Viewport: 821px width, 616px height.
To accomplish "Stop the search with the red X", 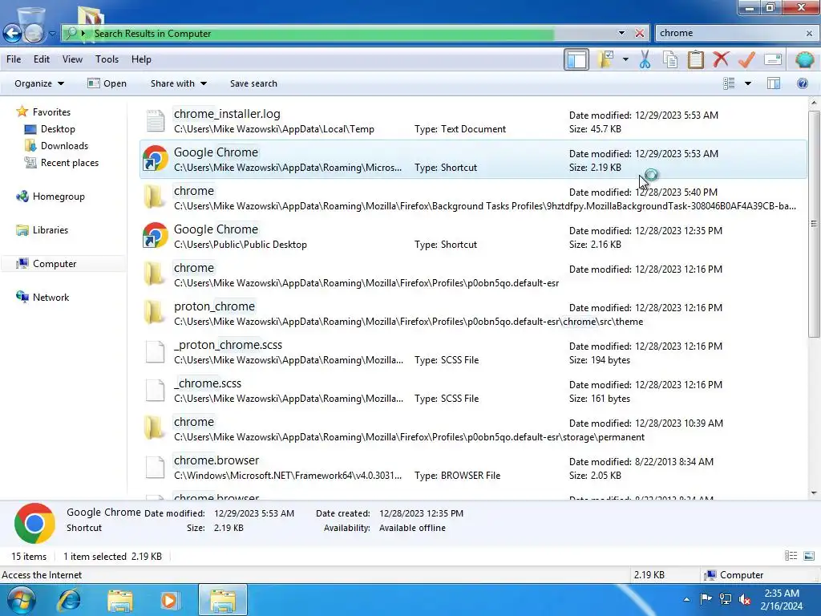I will point(639,33).
